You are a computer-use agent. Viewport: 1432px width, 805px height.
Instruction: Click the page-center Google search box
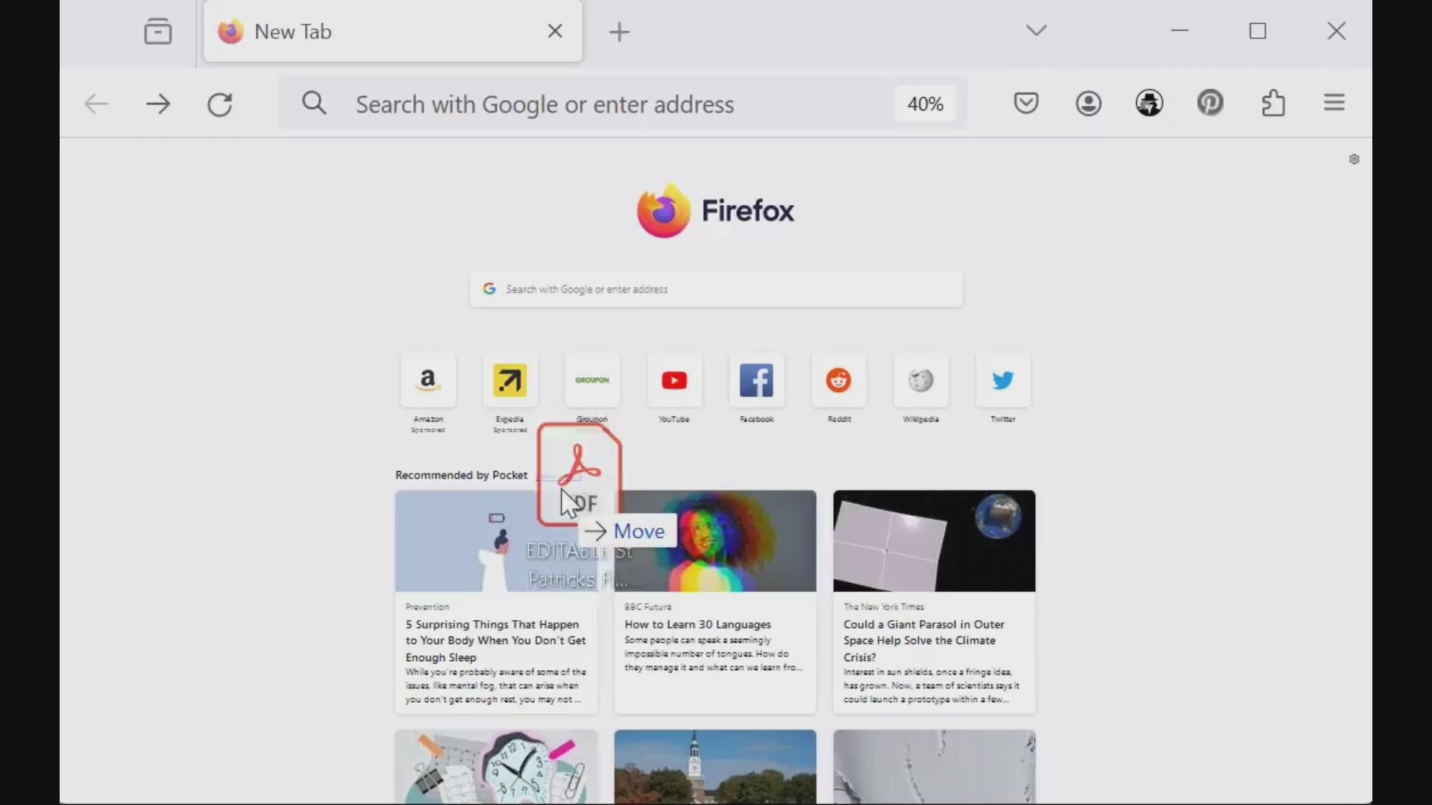[x=716, y=289]
